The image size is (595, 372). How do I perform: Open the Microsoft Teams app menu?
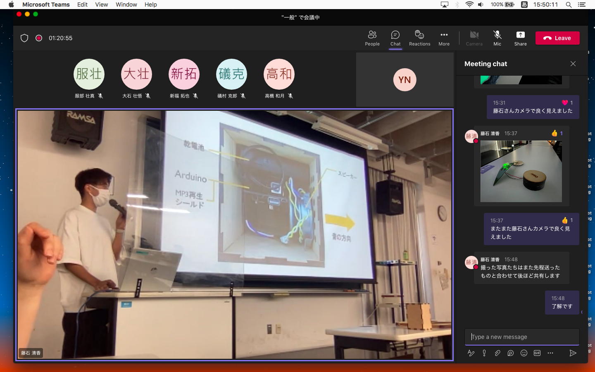point(46,5)
